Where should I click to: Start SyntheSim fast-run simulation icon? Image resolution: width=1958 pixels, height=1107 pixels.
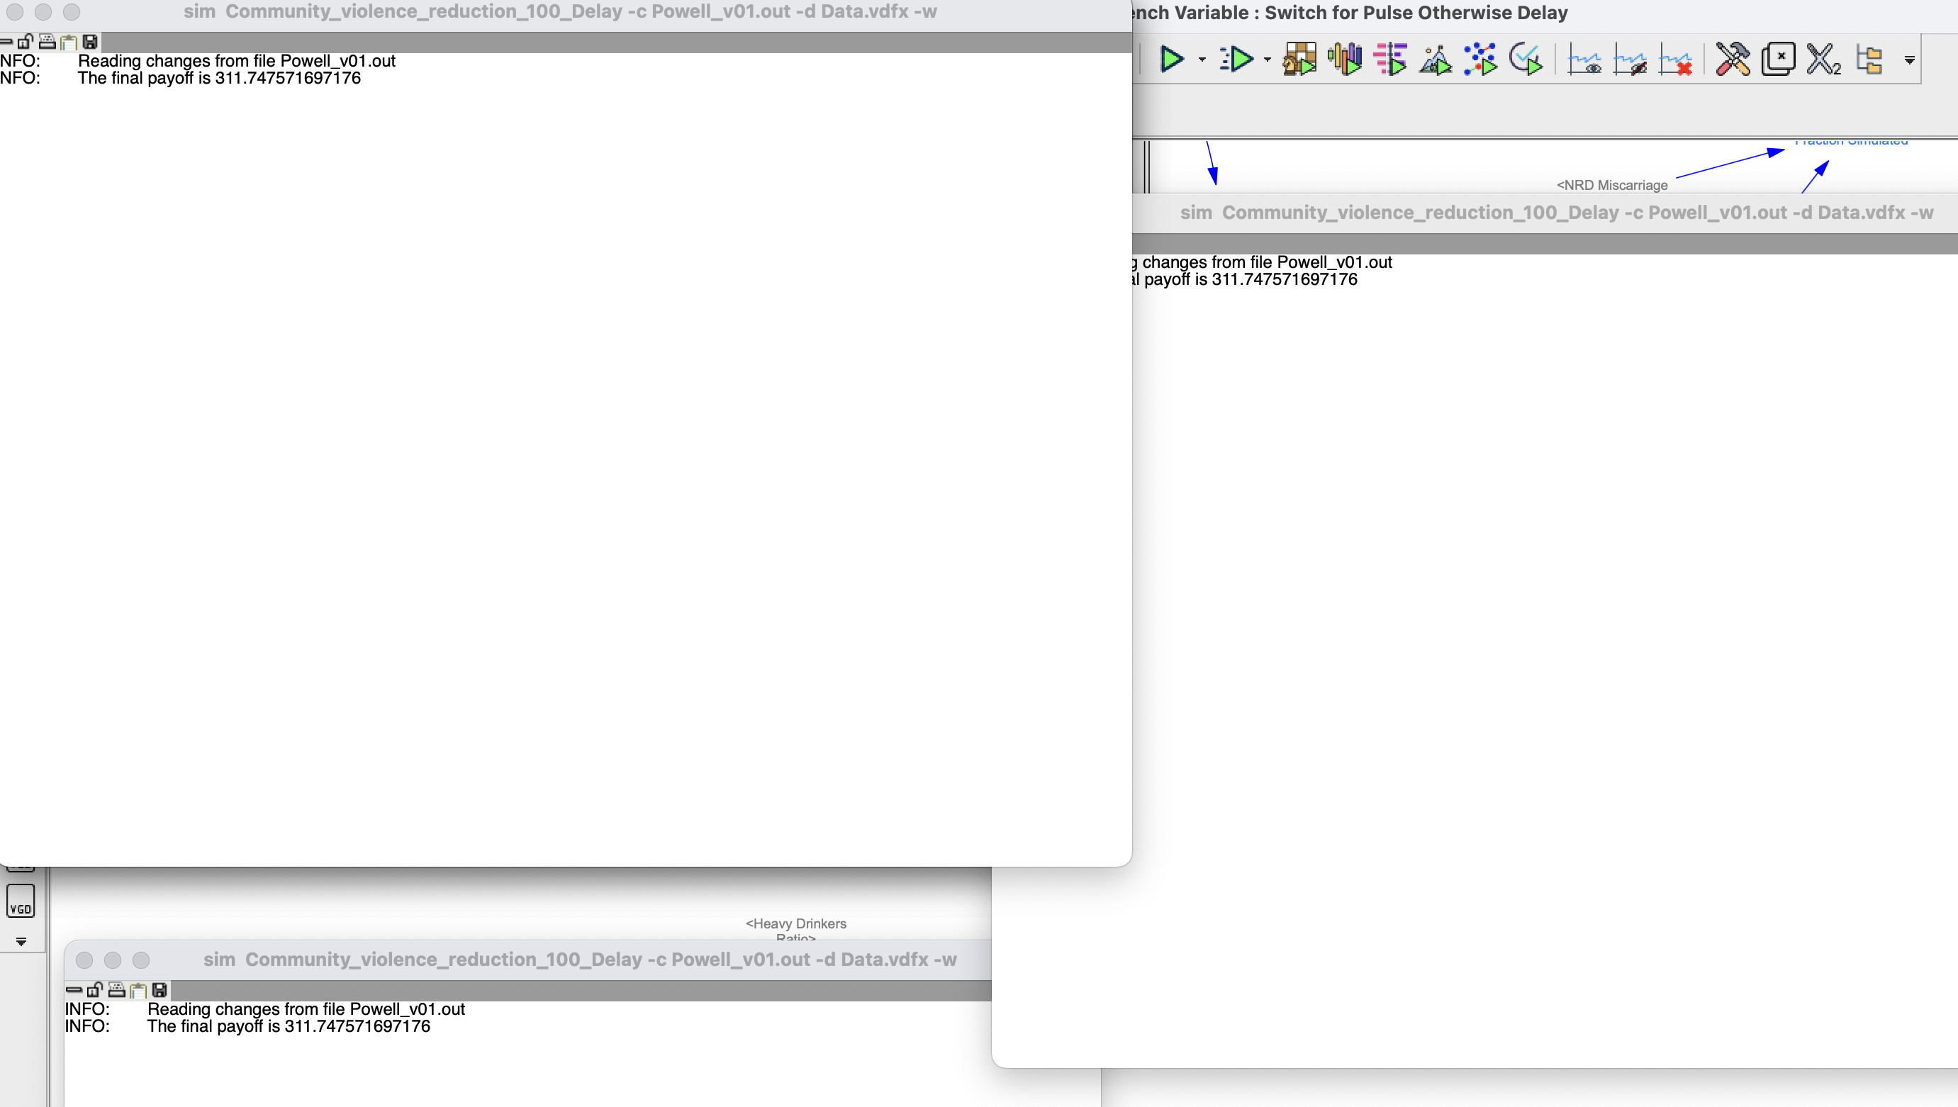1236,60
